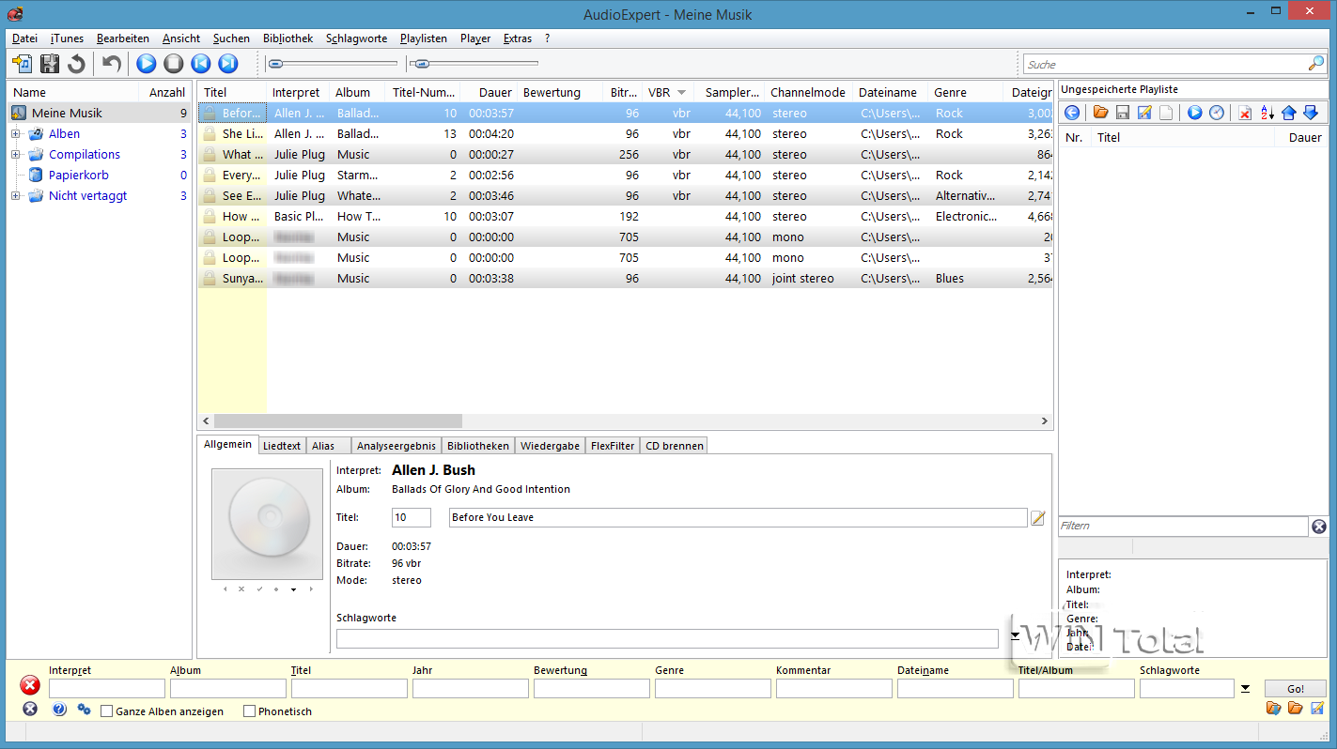This screenshot has height=749, width=1337.
Task: Click the playlist sort A-Z icon
Action: coord(1267,113)
